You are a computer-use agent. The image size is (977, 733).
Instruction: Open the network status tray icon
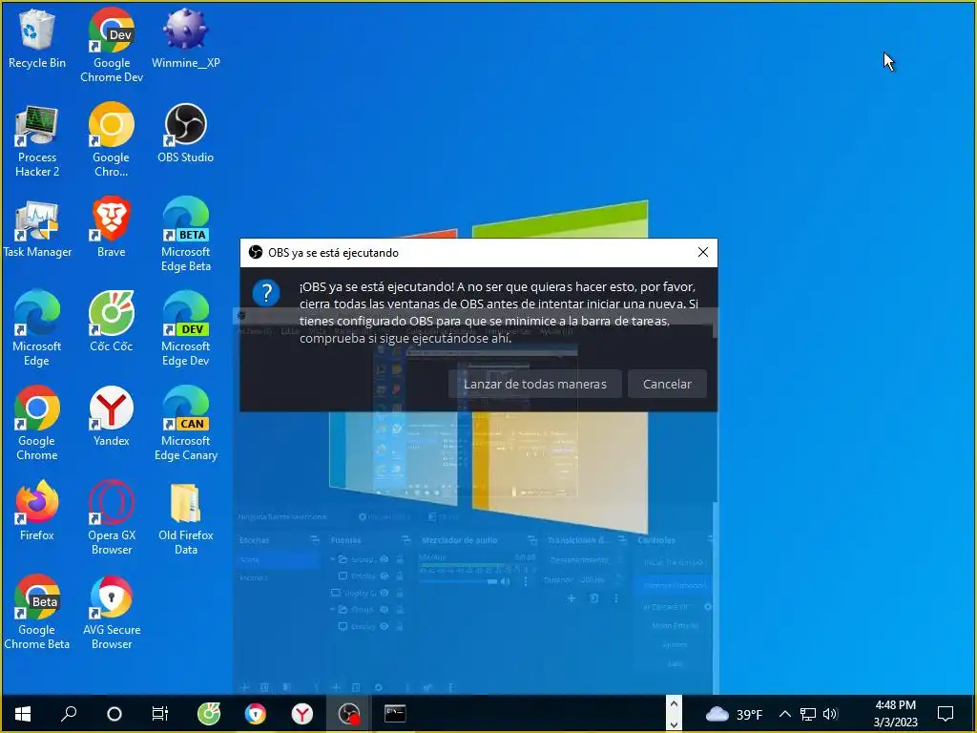(x=808, y=714)
